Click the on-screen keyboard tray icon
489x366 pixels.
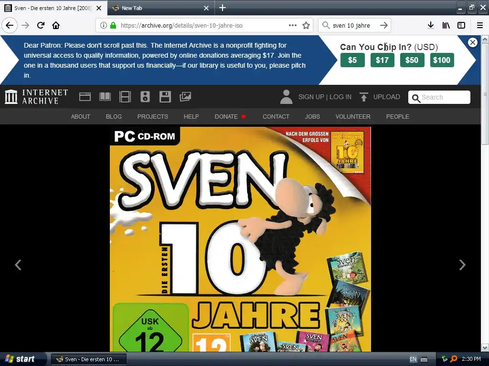424,359
